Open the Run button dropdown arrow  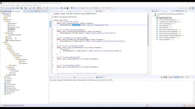click(x=19, y=8)
